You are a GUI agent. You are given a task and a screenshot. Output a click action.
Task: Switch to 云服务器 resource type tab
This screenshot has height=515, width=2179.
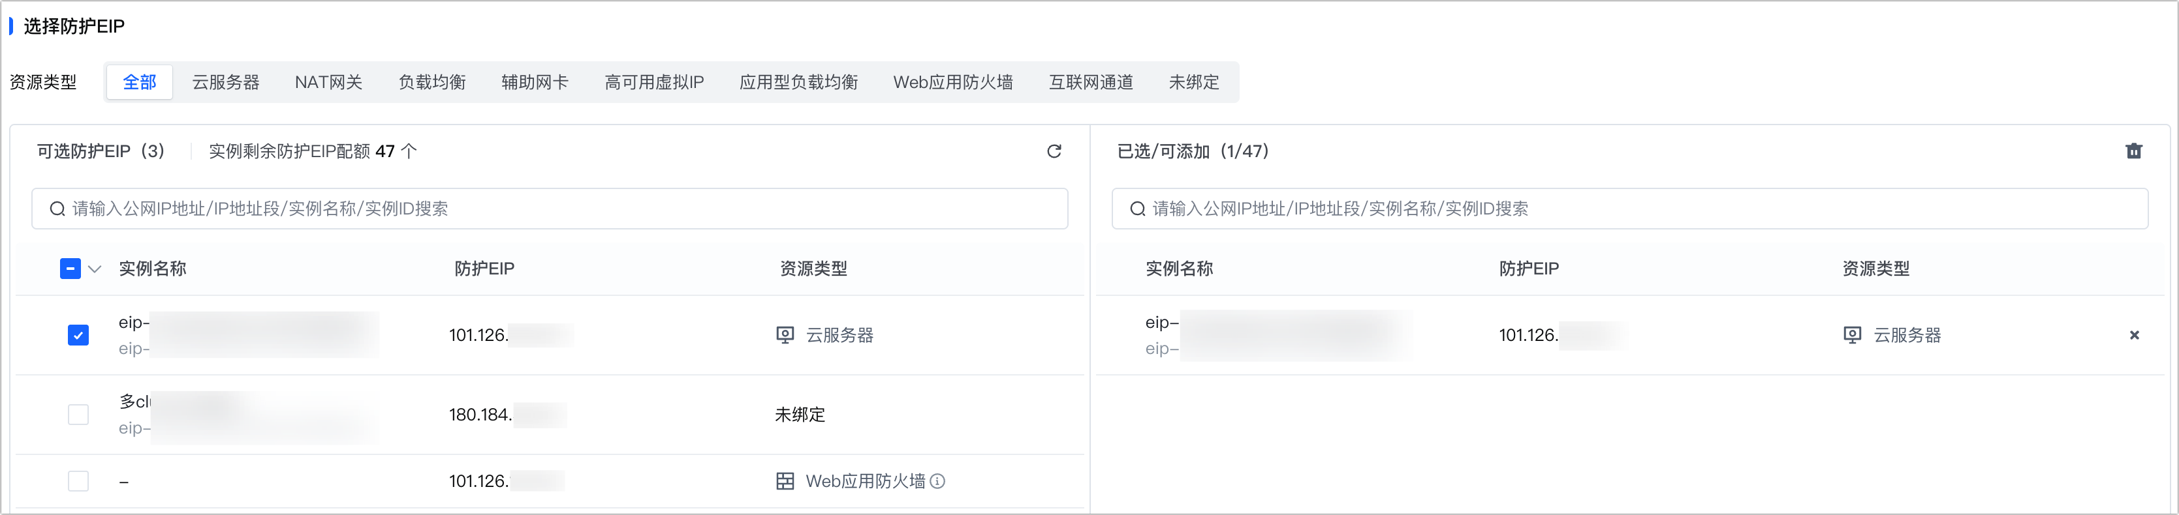pos(226,82)
